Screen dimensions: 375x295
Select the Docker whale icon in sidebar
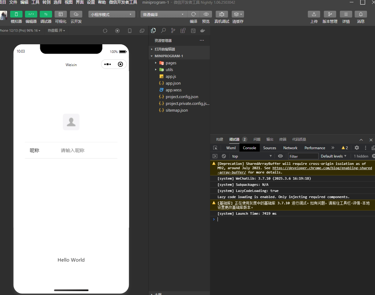click(x=203, y=30)
